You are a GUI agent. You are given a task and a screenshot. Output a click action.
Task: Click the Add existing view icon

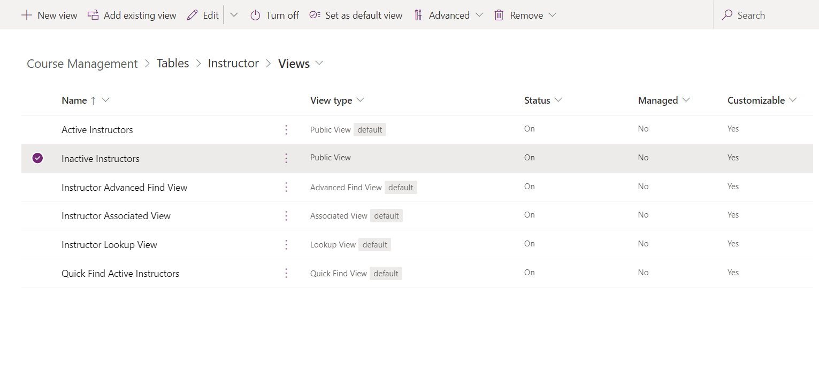93,15
